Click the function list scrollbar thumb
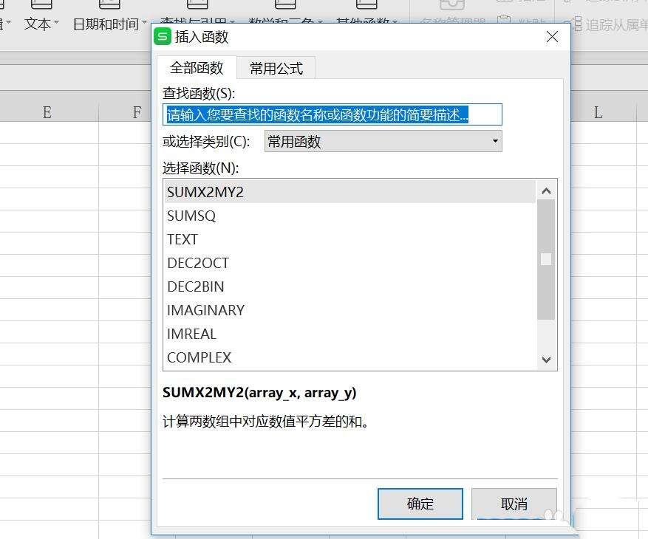The height and width of the screenshot is (539, 648). click(546, 259)
